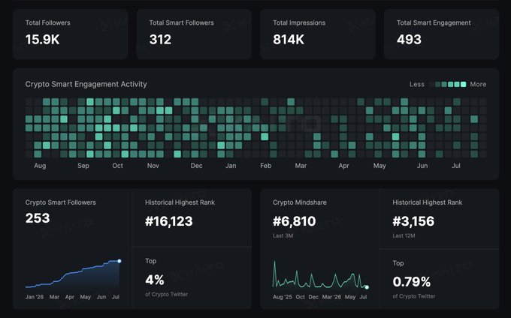
Task: Click of Crypto Twitter under 4%
Action: (x=166, y=294)
